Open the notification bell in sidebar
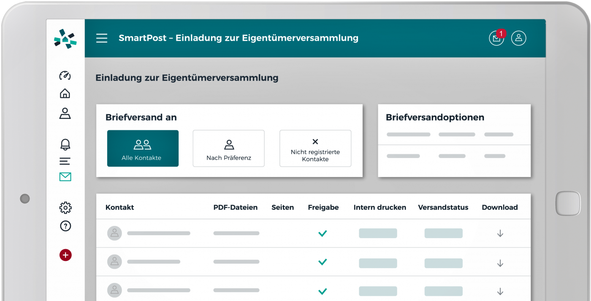The width and height of the screenshot is (591, 301). click(65, 144)
